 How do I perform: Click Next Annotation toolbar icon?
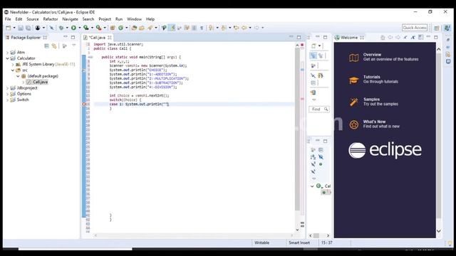[211, 28]
